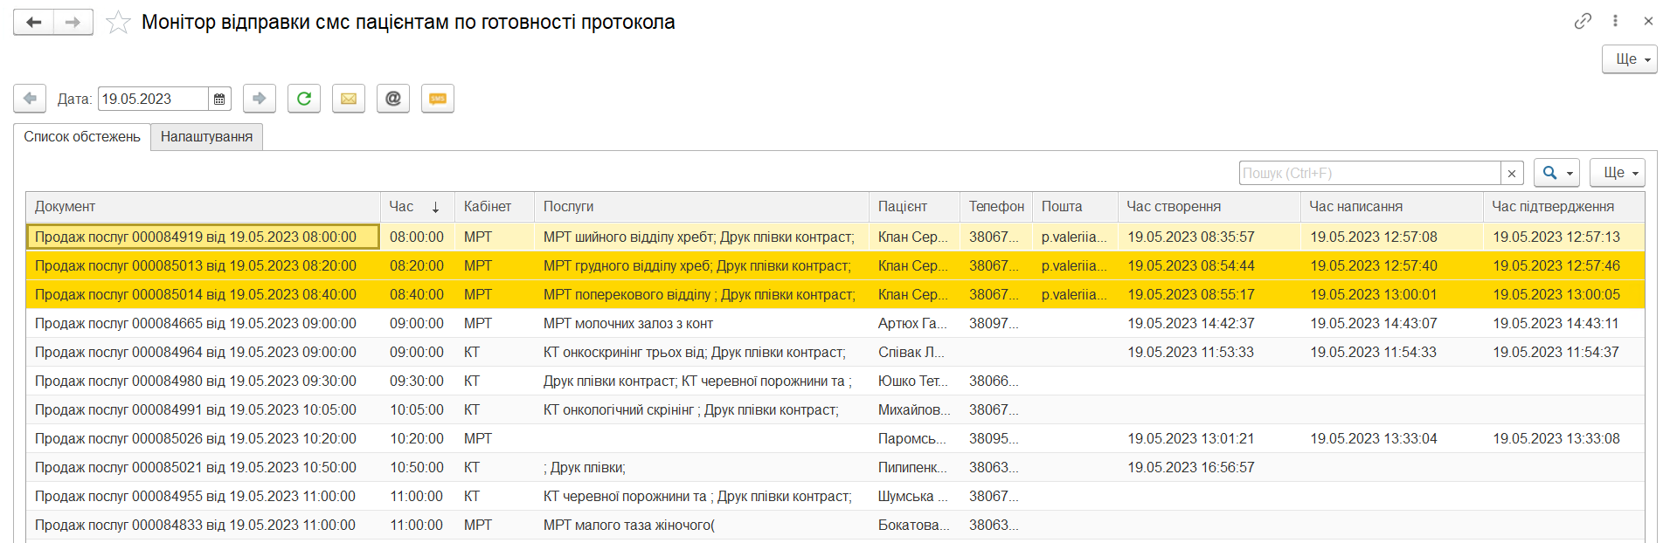Click the envelope mail icon button
This screenshot has height=543, width=1677.
348,99
